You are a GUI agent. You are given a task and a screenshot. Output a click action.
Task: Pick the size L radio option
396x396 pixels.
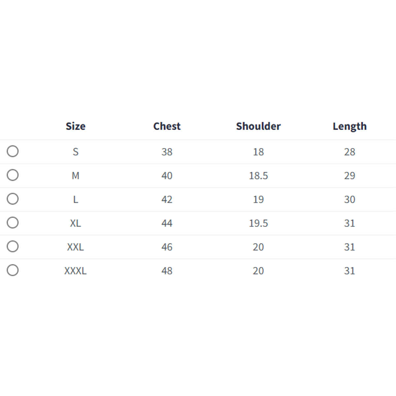point(13,199)
